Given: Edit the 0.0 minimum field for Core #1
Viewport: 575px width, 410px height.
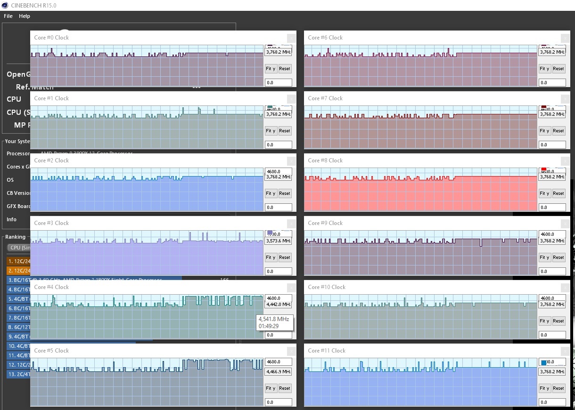Looking at the screenshot, I should (278, 145).
